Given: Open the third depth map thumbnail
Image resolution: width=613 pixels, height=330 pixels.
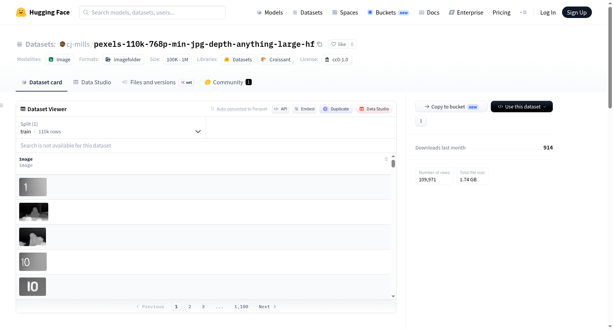Looking at the screenshot, I should (33, 237).
